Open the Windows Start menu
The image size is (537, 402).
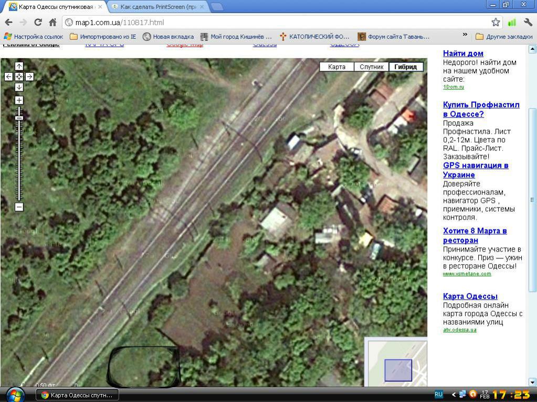click(x=15, y=395)
